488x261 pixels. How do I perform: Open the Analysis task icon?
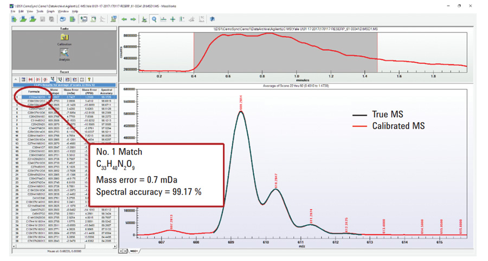point(64,54)
